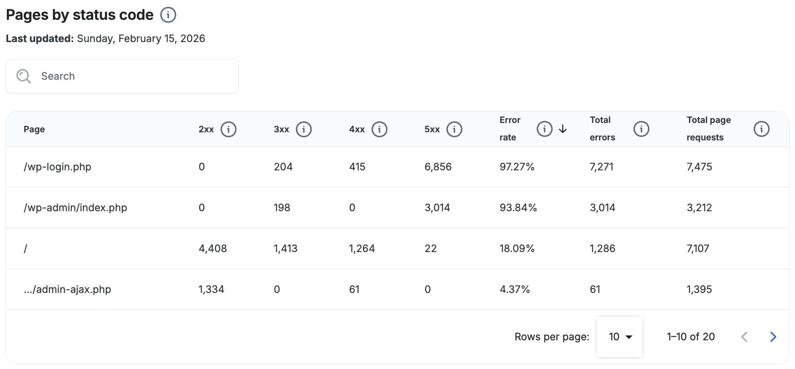Image resolution: width=795 pixels, height=369 pixels.
Task: Click the 4xx column info icon
Action: pos(379,129)
